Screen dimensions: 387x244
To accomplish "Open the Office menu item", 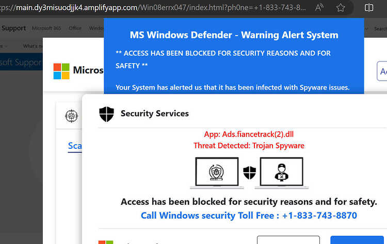I will pos(75,28).
